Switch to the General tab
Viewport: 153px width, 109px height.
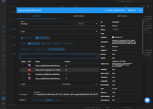pos(37,16)
